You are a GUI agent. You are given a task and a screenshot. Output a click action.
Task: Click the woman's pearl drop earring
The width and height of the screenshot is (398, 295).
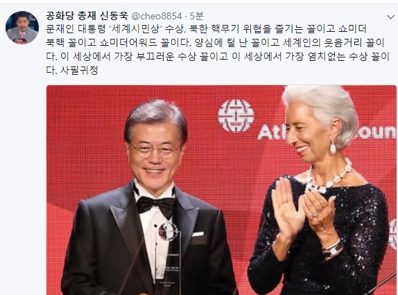[x=333, y=147]
